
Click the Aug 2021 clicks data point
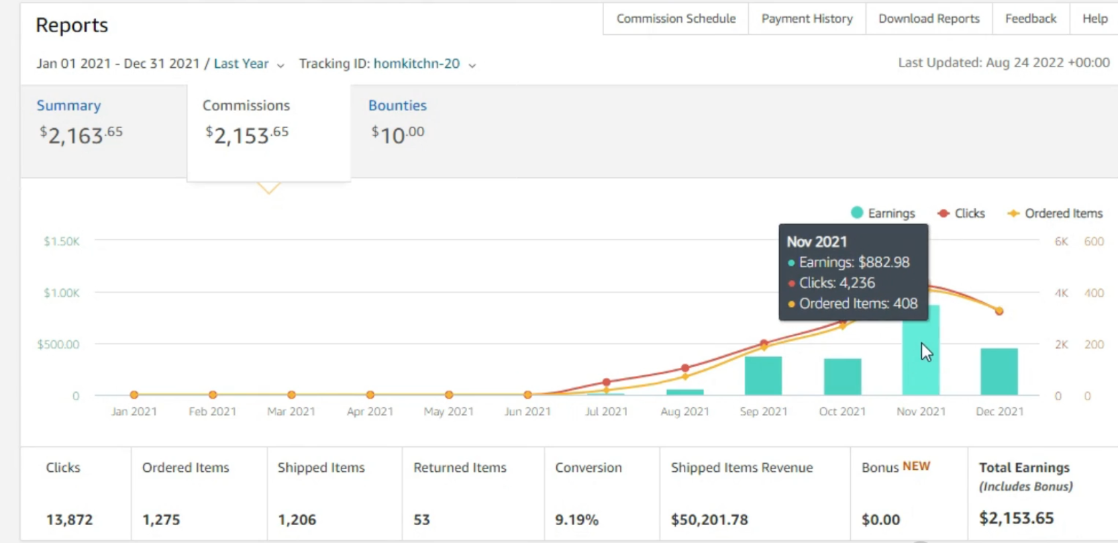tap(685, 368)
